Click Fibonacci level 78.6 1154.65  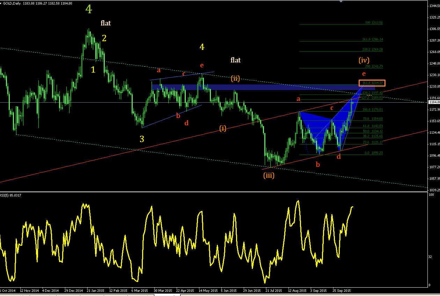click(373, 119)
